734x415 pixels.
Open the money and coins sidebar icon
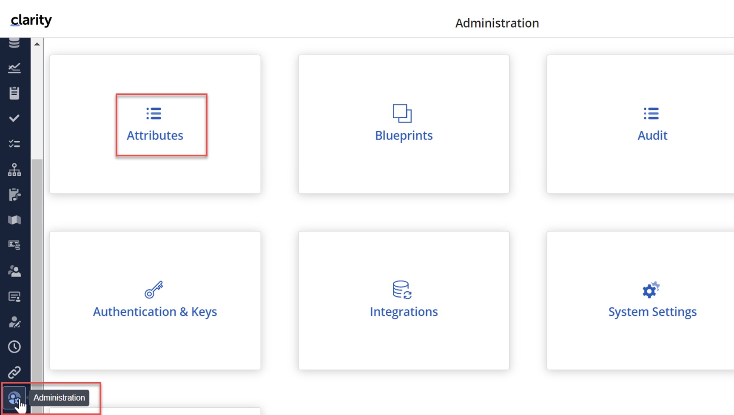tap(14, 245)
